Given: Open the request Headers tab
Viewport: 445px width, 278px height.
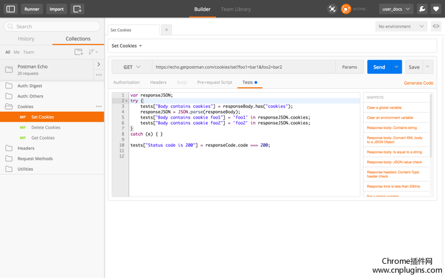Looking at the screenshot, I should coord(158,82).
